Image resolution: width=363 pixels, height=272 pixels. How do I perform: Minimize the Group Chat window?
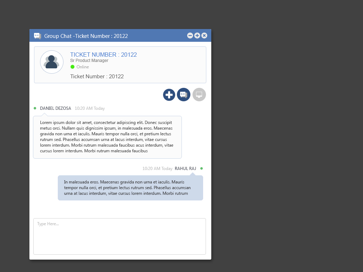[190, 35]
